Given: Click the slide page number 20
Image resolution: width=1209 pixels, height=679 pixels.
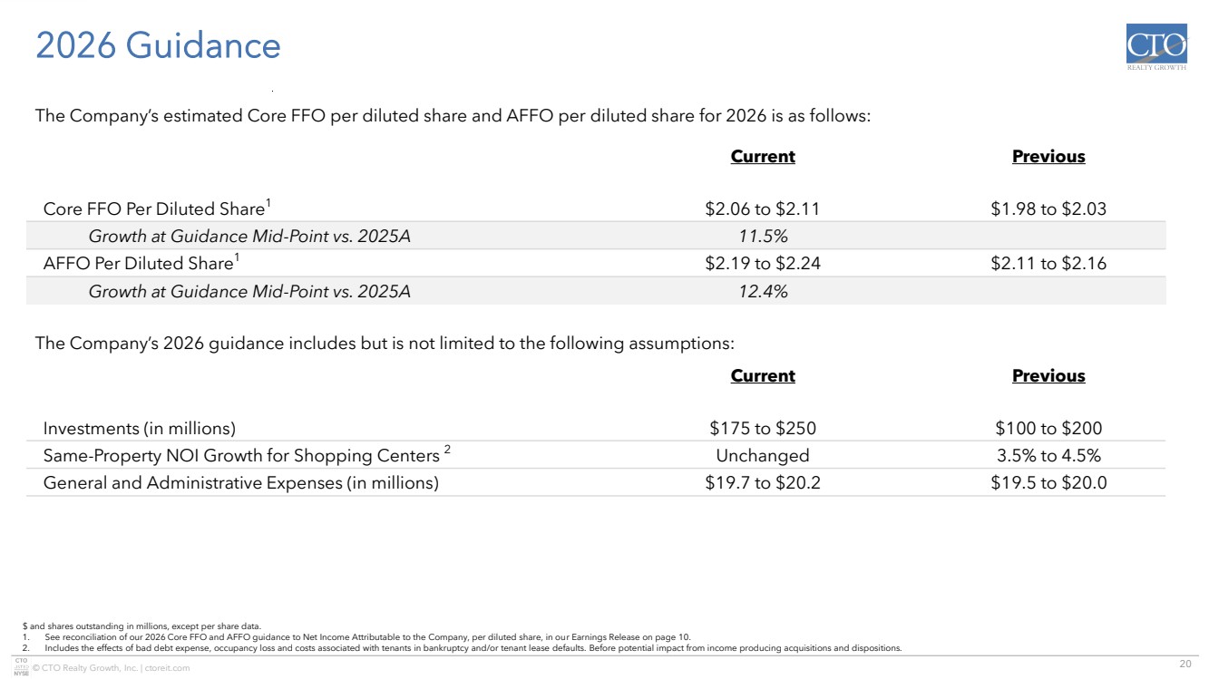Looking at the screenshot, I should coord(1184,667).
